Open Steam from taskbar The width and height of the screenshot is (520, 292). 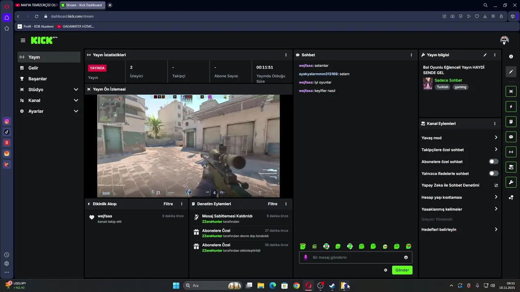(332, 286)
